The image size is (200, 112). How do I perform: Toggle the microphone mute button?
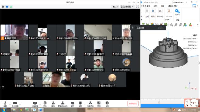pyautogui.click(x=5, y=104)
